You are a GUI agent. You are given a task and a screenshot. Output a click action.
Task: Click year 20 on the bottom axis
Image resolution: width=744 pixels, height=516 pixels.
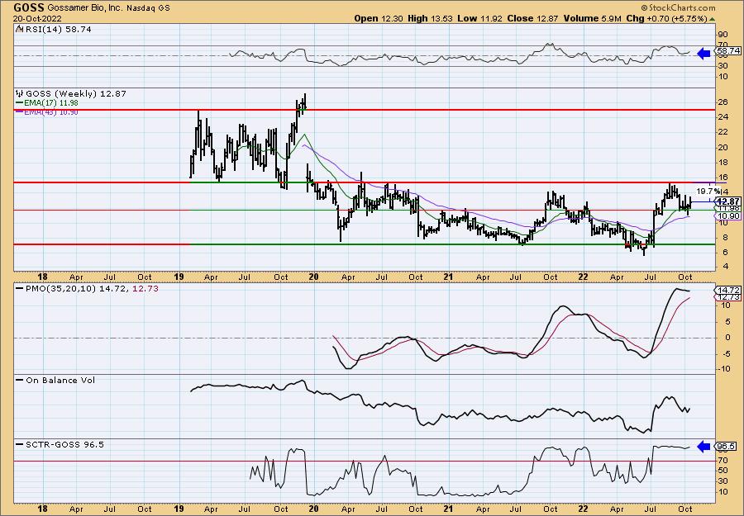pyautogui.click(x=313, y=509)
